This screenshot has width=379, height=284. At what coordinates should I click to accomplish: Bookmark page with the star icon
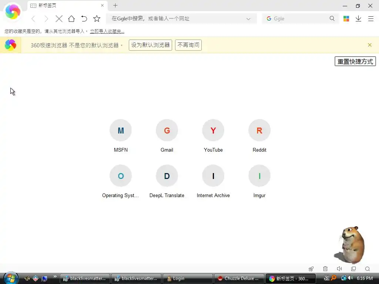(97, 18)
